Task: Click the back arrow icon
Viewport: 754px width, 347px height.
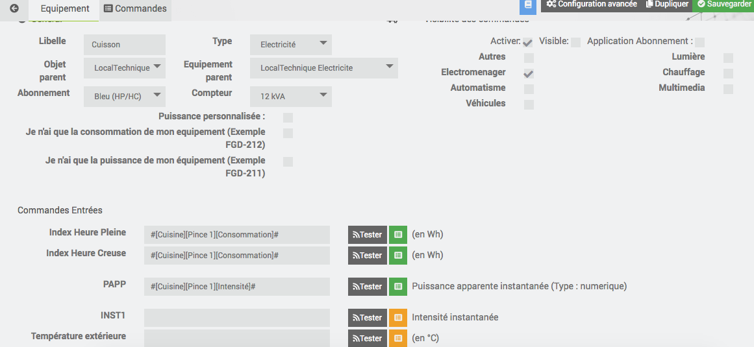Action: (14, 9)
